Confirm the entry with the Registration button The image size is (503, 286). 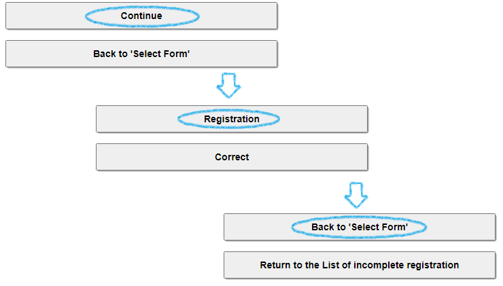click(x=232, y=119)
